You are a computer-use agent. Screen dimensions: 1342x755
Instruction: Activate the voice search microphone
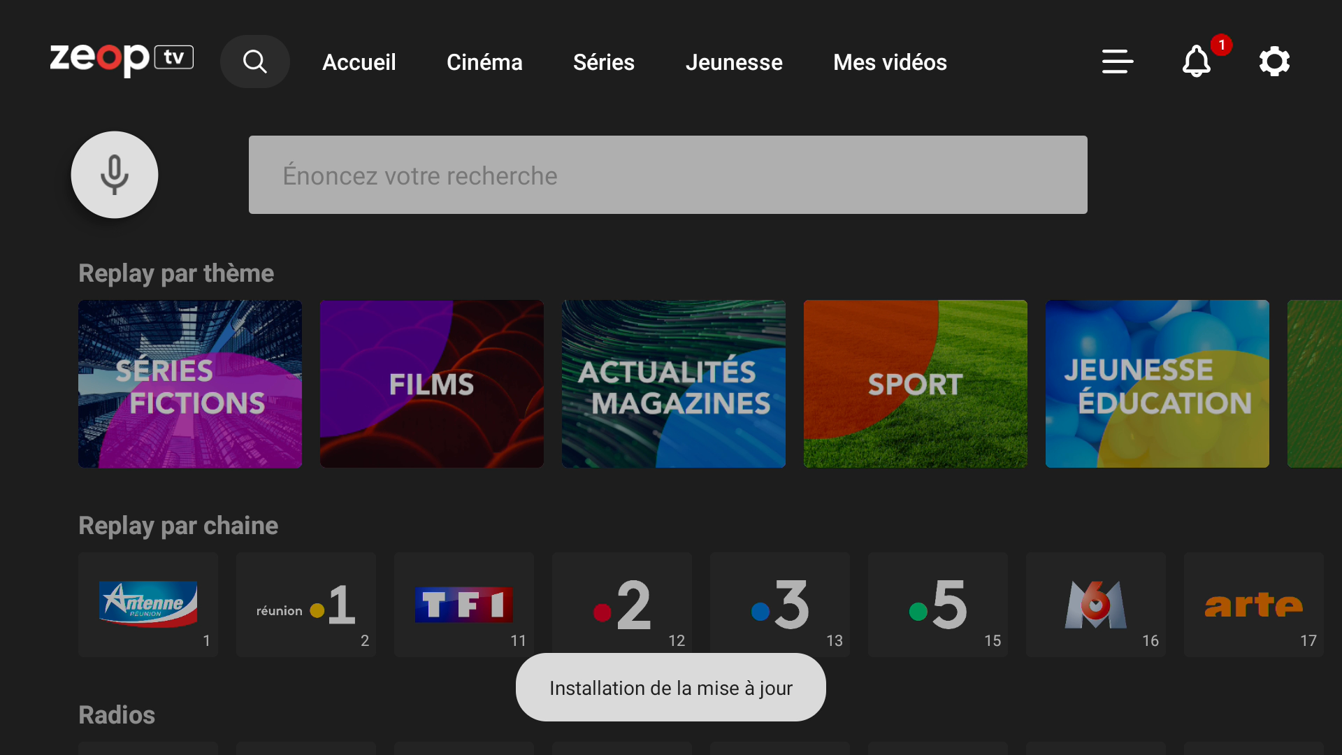pos(114,175)
